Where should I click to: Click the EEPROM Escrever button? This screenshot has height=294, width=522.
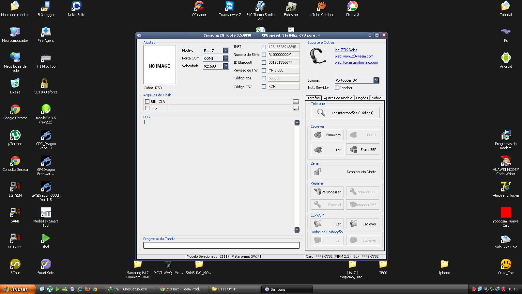[363, 224]
